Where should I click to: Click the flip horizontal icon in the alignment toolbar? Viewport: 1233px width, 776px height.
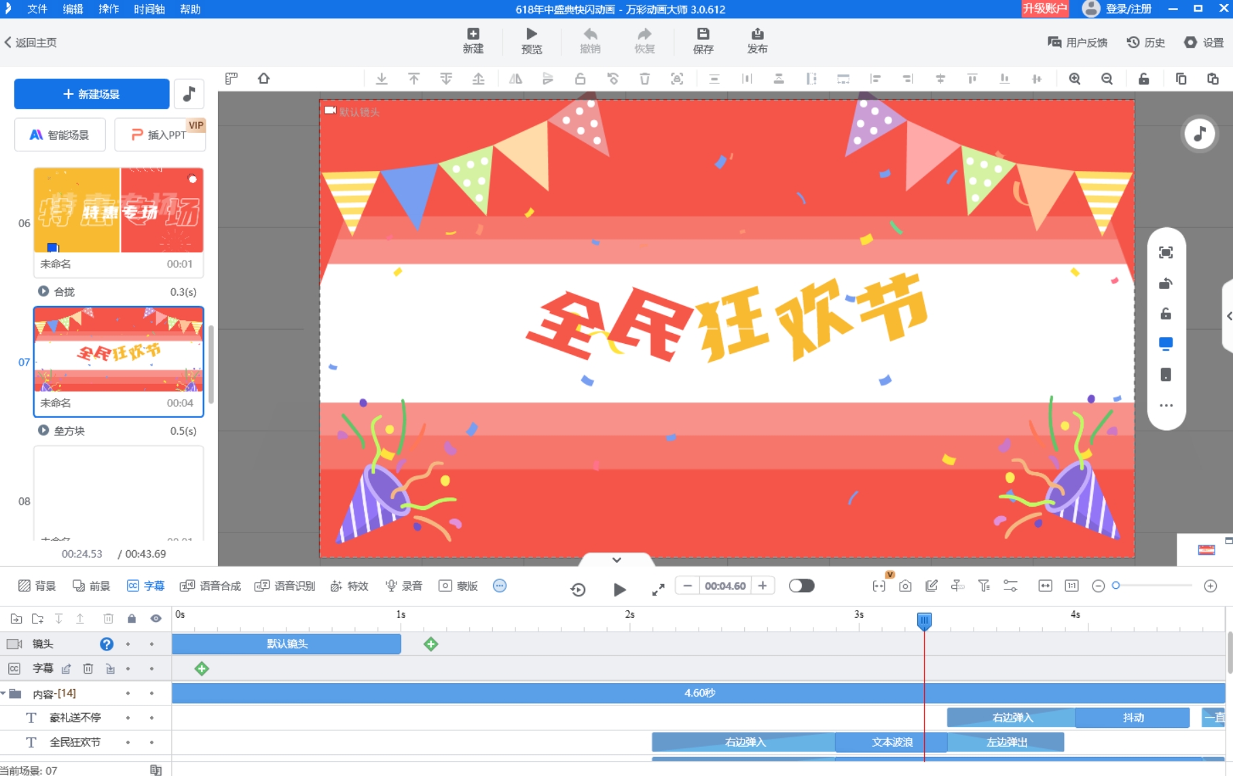(515, 79)
